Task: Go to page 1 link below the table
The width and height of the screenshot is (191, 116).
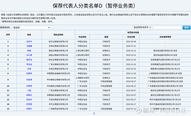Action: pyautogui.click(x=94, y=113)
